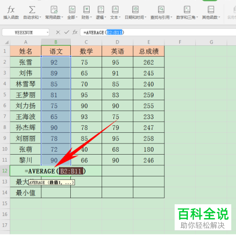Open the Insert Function (插入函数) dialog
The width and height of the screenshot is (236, 235).
pos(11,12)
